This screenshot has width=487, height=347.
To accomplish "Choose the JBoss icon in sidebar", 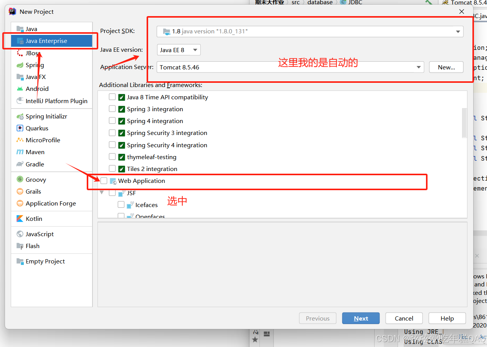I will [20, 53].
